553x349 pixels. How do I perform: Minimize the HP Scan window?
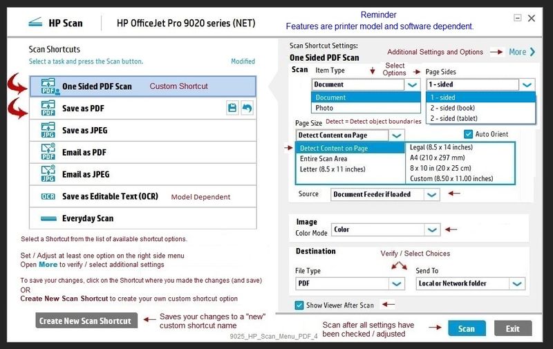point(517,18)
